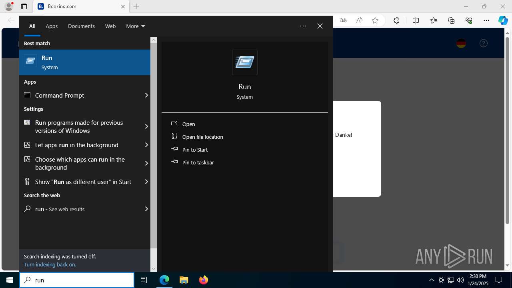Choose Open file location action
This screenshot has height=288, width=512.
pyautogui.click(x=202, y=137)
